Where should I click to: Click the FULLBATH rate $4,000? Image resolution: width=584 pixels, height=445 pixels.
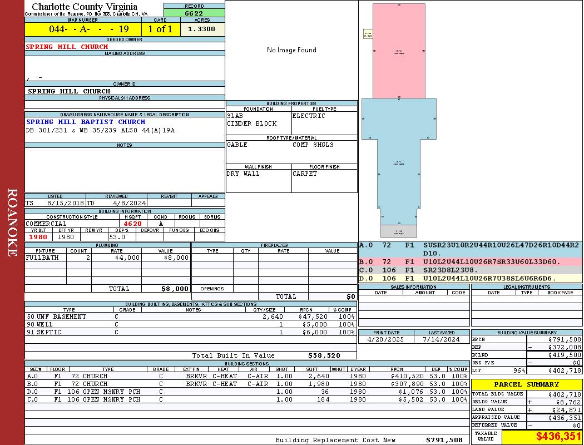127,258
